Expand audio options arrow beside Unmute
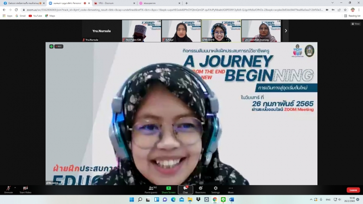This screenshot has height=204, width=363. [x=15, y=187]
